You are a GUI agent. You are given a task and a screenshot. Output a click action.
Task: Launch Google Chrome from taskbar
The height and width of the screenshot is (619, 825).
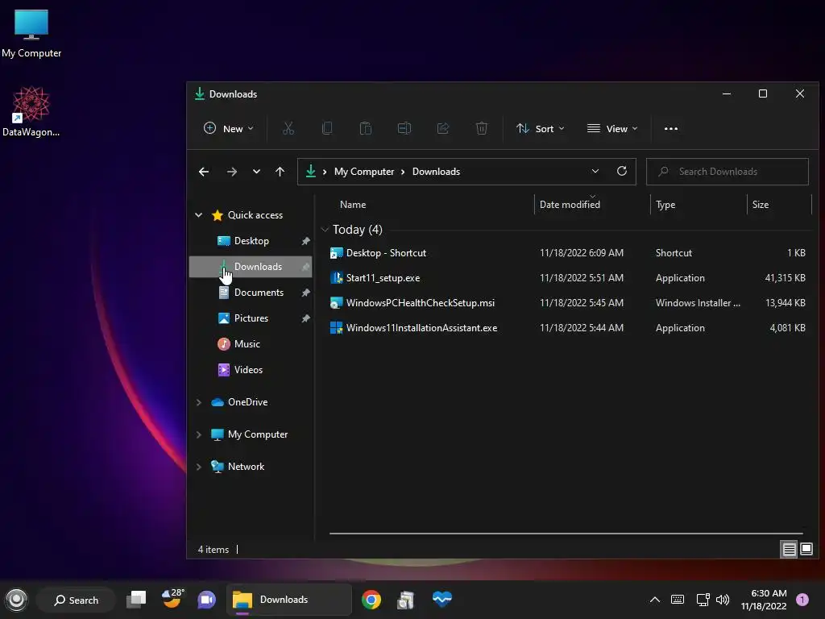pyautogui.click(x=371, y=600)
